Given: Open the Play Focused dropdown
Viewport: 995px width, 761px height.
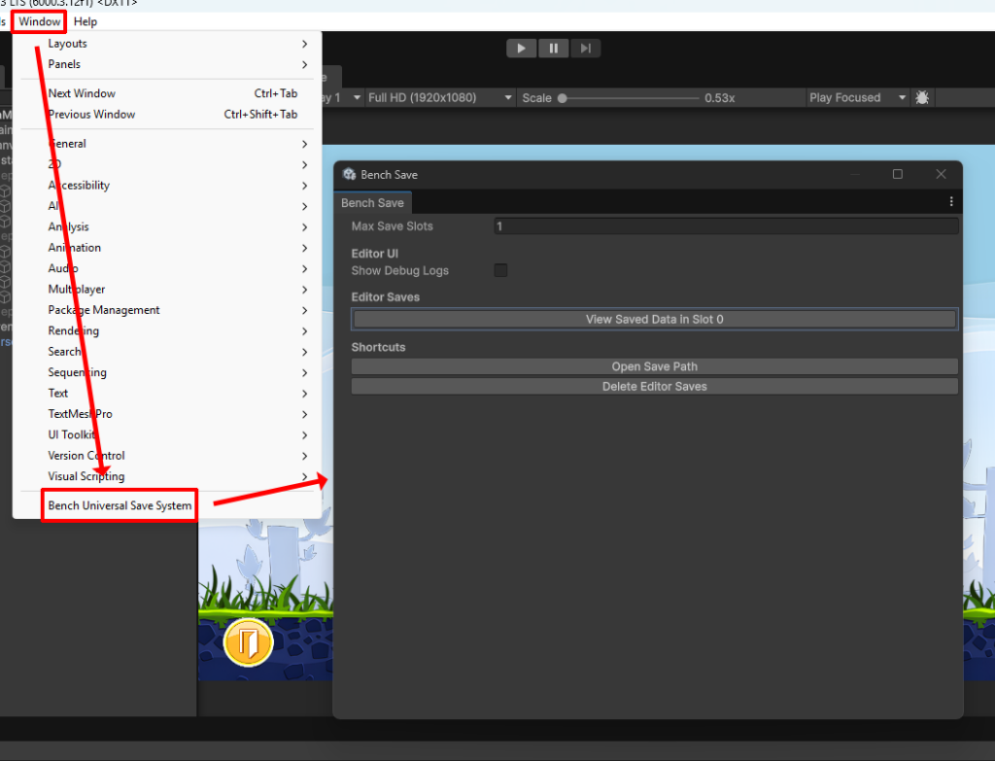Looking at the screenshot, I should pyautogui.click(x=857, y=98).
